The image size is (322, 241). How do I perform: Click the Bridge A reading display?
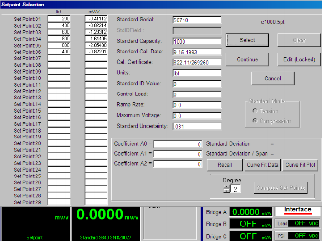251,212
